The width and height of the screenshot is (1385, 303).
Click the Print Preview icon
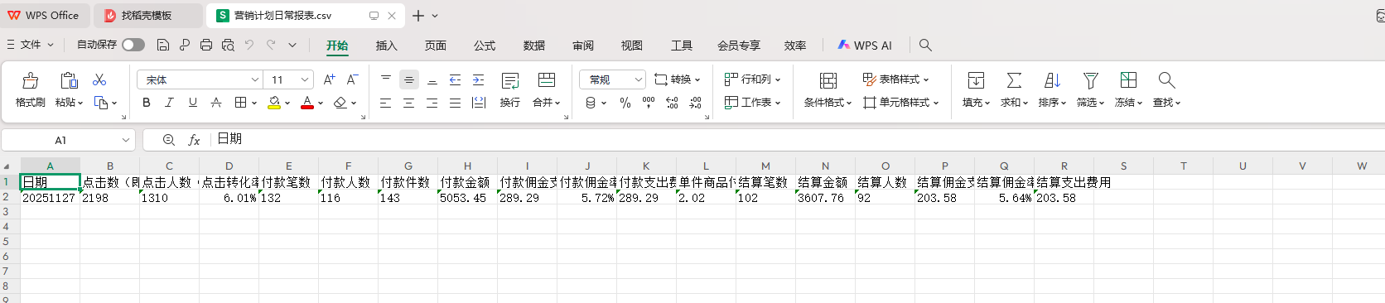coord(228,45)
